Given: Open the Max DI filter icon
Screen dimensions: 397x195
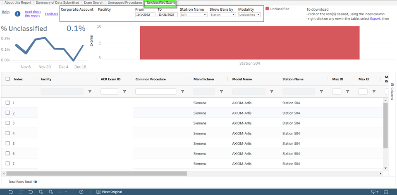Looking at the screenshot, I should click(348, 92).
